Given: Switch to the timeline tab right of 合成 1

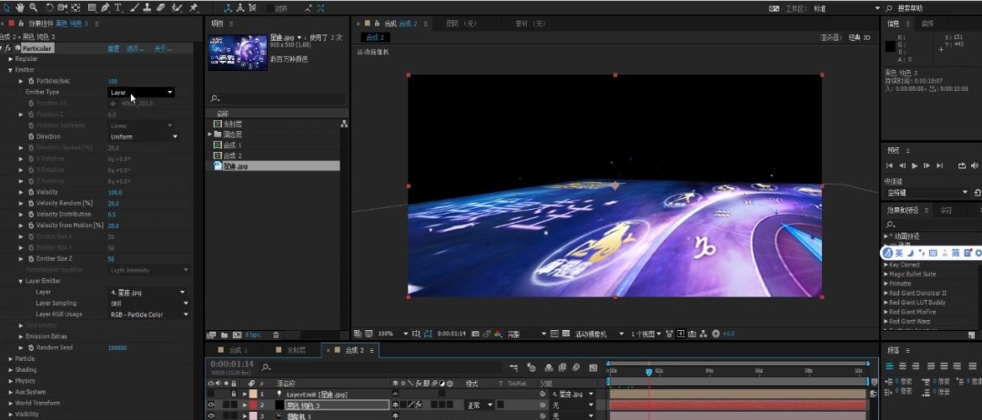Looking at the screenshot, I should (x=296, y=350).
